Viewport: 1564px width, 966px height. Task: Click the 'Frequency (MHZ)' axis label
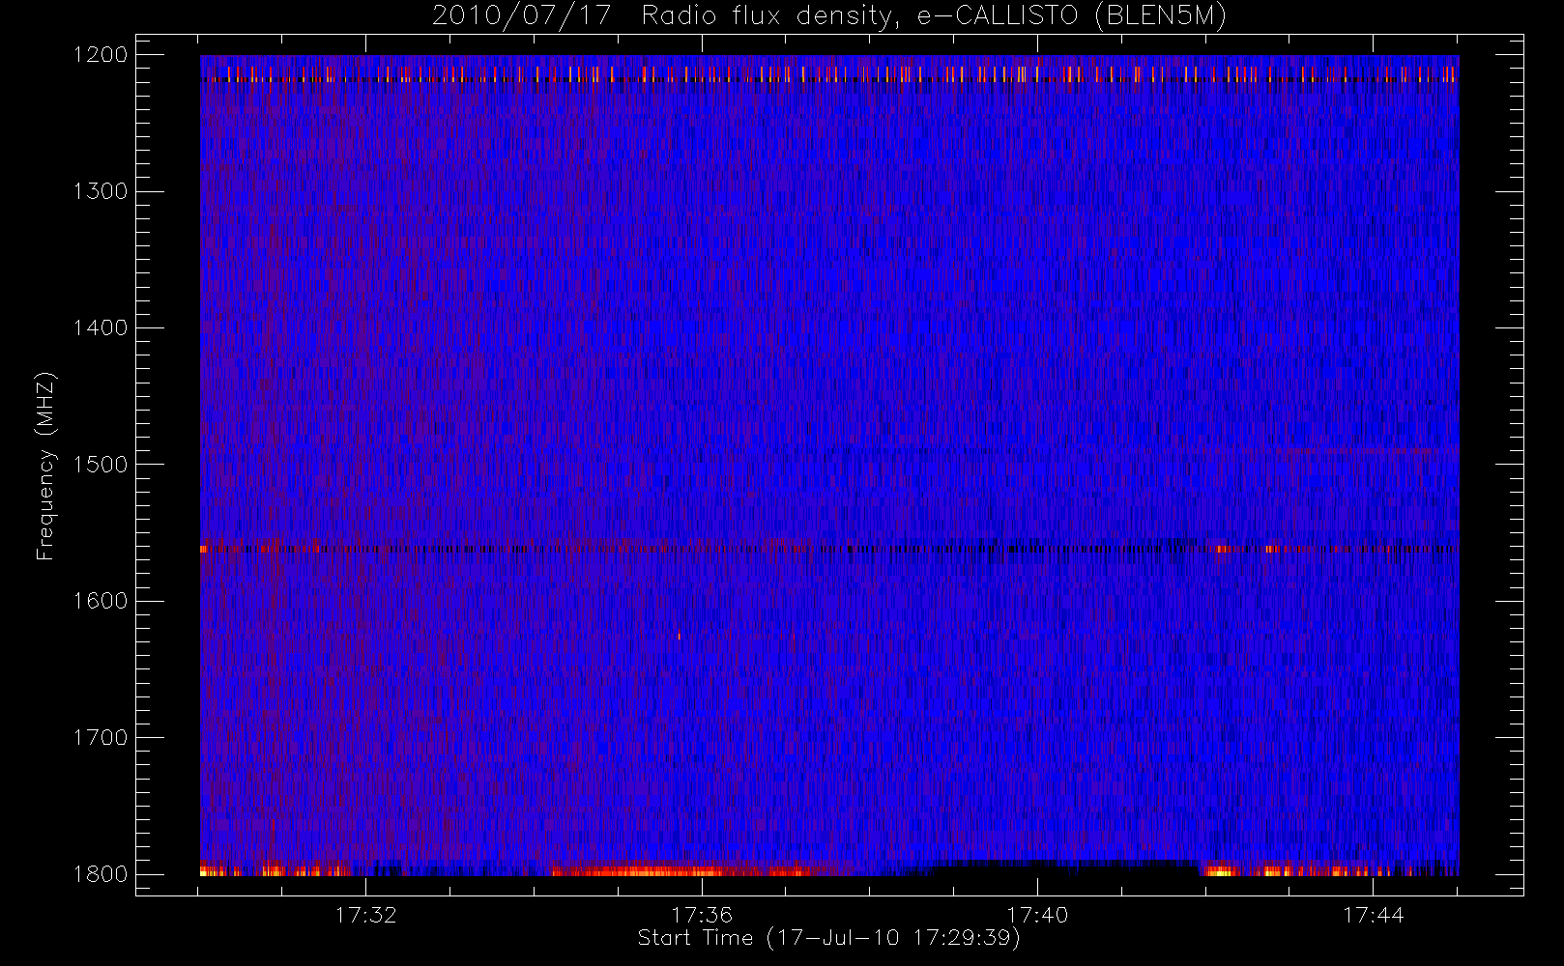click(44, 466)
